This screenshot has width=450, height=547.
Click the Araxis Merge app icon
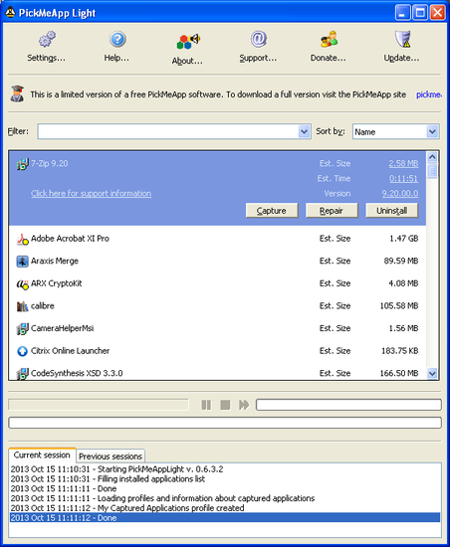click(22, 262)
